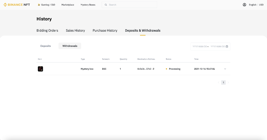Open the USD currency selector

pyautogui.click(x=261, y=5)
